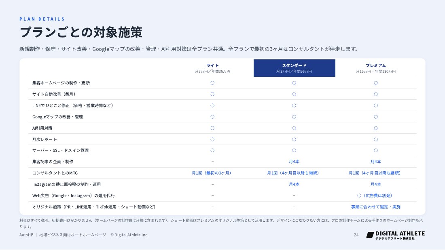Click the 月次レポート row label
This screenshot has width=445, height=250.
tap(44, 139)
